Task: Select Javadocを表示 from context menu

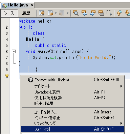Action: click(73, 92)
